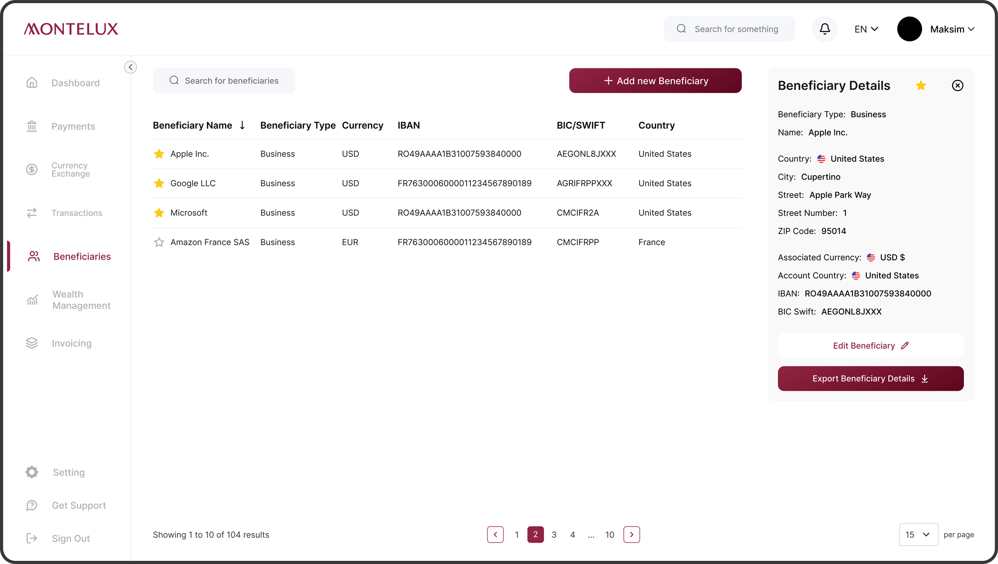
Task: Unfavorite Apple Inc. row star
Action: [x=159, y=154]
